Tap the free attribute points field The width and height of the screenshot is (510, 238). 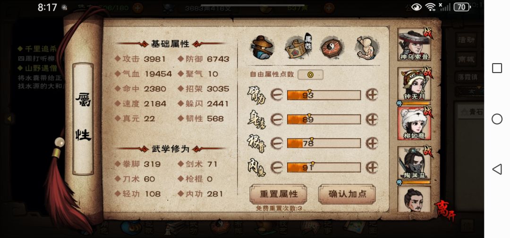pos(310,74)
